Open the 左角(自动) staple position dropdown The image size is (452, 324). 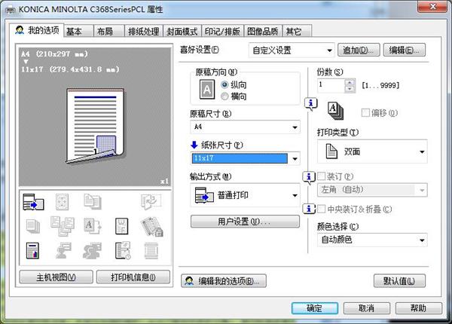(372, 190)
